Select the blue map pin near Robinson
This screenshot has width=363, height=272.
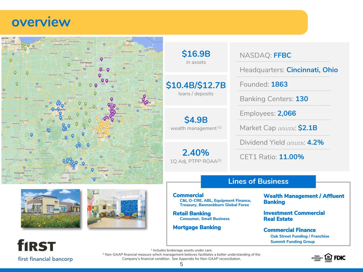point(32,135)
